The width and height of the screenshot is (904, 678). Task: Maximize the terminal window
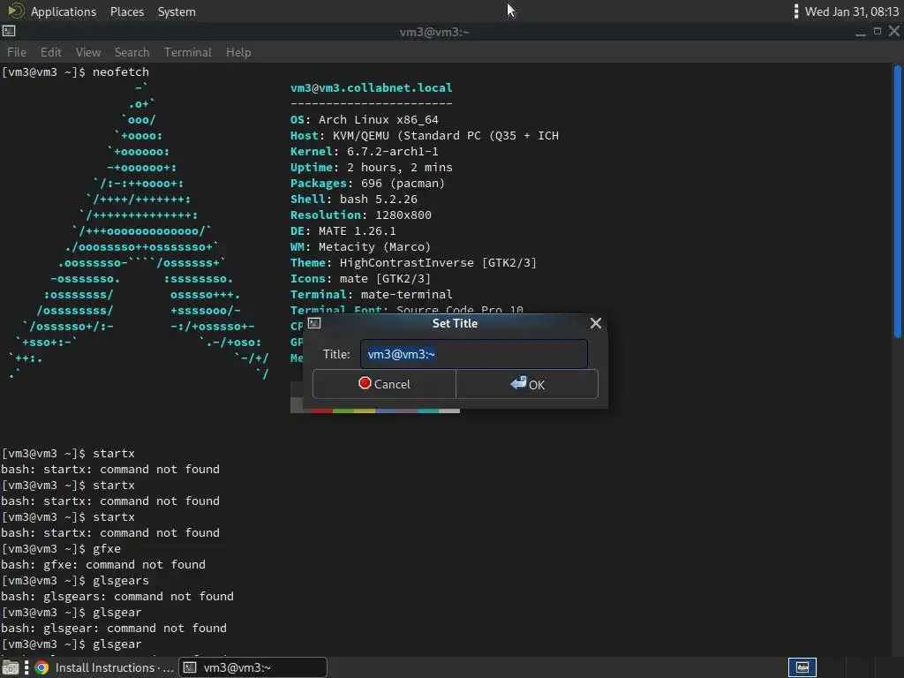(878, 31)
